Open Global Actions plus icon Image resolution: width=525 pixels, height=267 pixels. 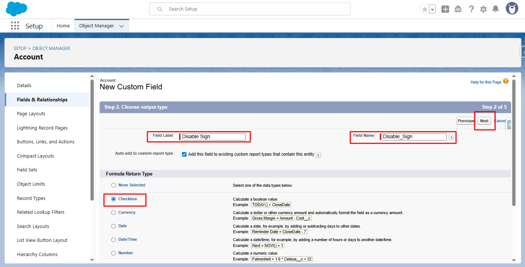click(x=445, y=9)
